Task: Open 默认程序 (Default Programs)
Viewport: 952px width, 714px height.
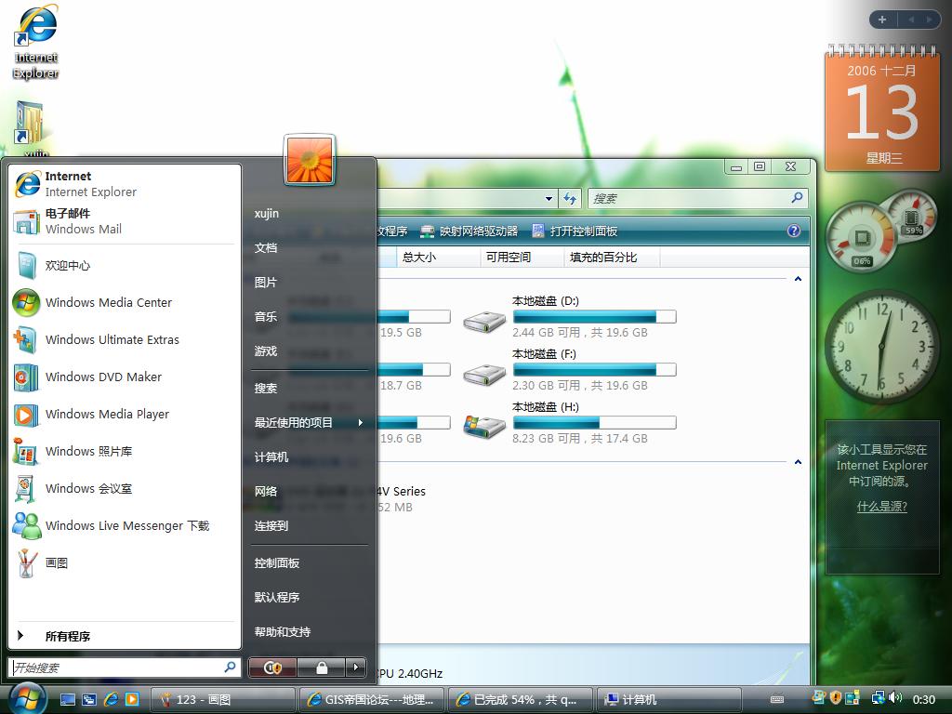Action: coord(277,598)
